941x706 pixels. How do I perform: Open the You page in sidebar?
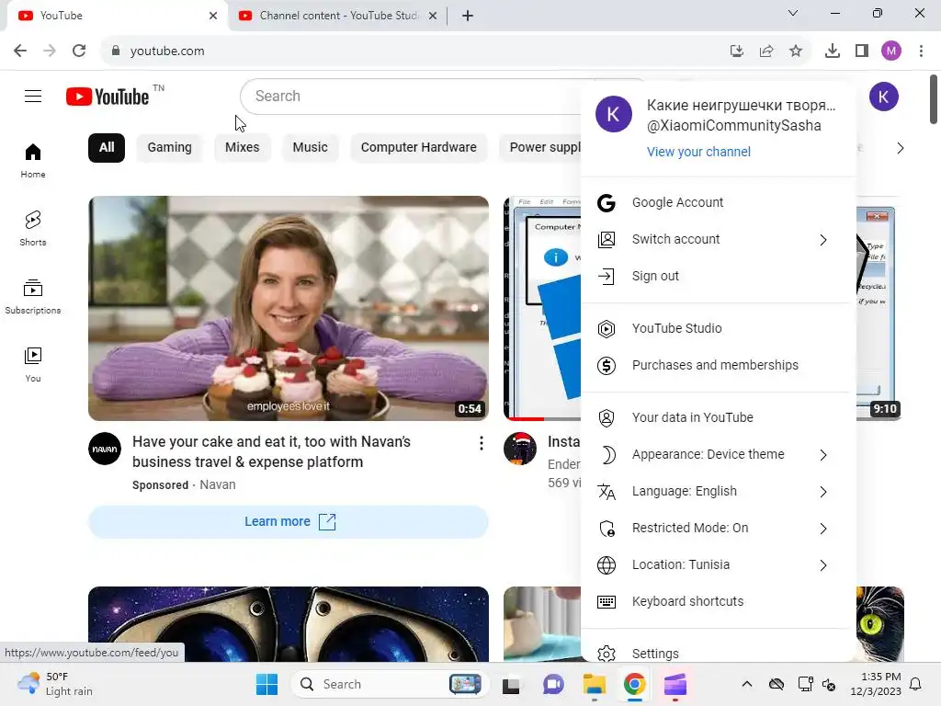(x=33, y=364)
